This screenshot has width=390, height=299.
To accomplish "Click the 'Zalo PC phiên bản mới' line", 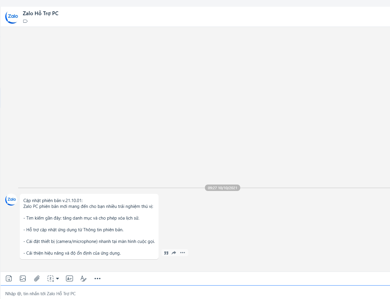I will click(88, 206).
